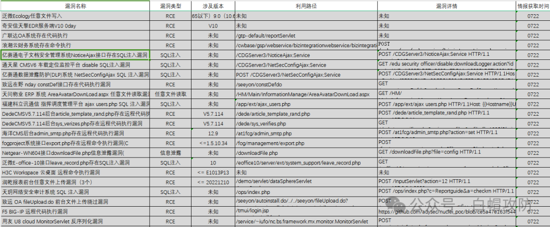The width and height of the screenshot is (550, 227).
Task: Click cell 天玥网络安全审计系统 SQL 注入漏洞
Action: (x=75, y=192)
